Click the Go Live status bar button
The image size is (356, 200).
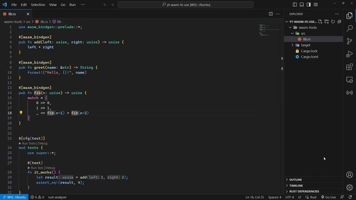click(328, 197)
